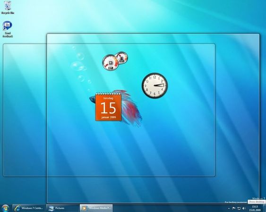
Task: Click the orange calendar gadget showing 15
Action: pos(108,107)
